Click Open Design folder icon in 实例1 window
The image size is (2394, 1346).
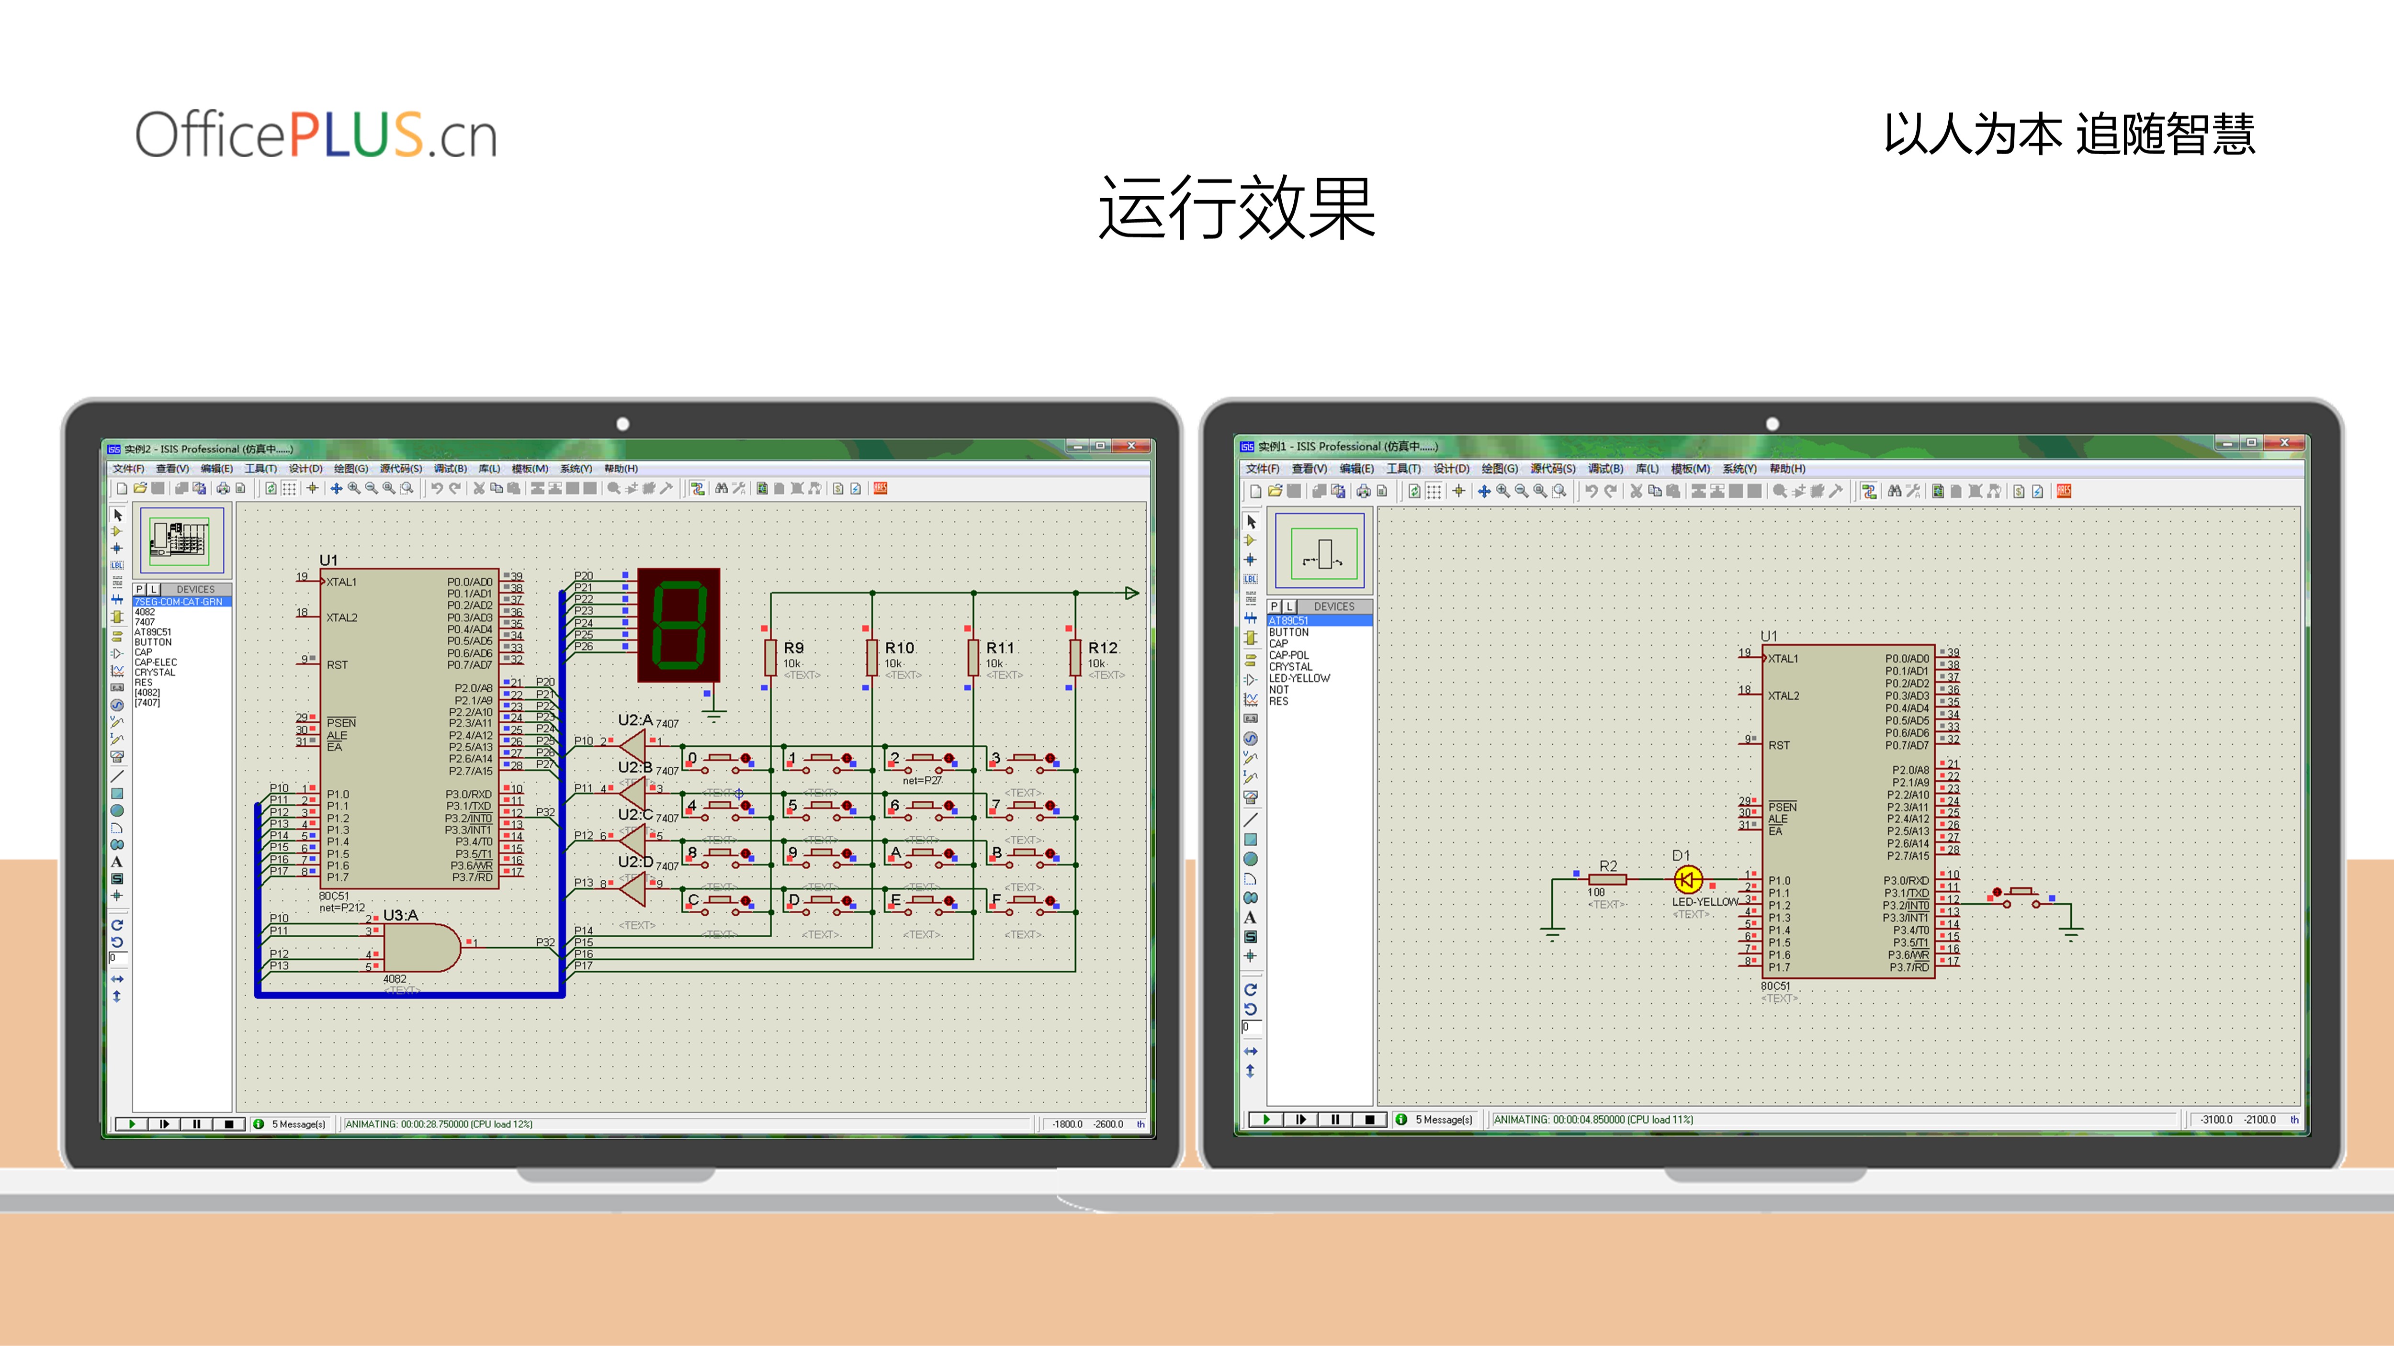[1275, 491]
